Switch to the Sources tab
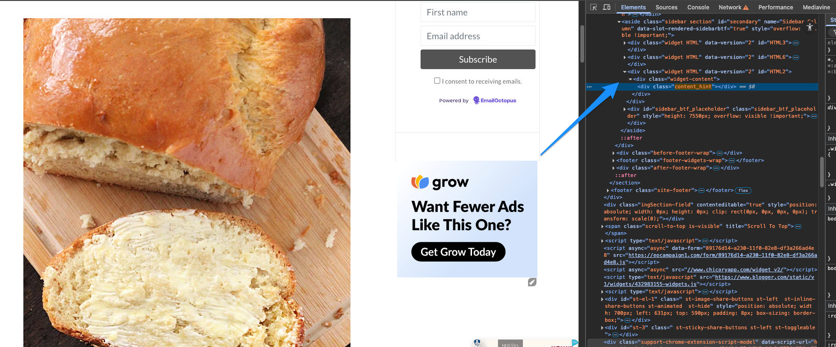Screen dimensions: 836x347 [x=666, y=7]
